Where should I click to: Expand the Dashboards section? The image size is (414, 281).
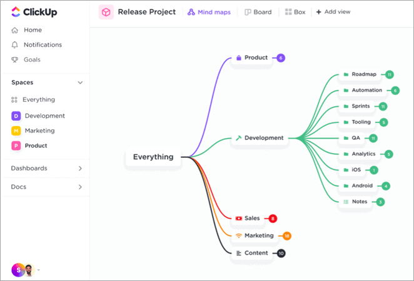[x=79, y=168]
